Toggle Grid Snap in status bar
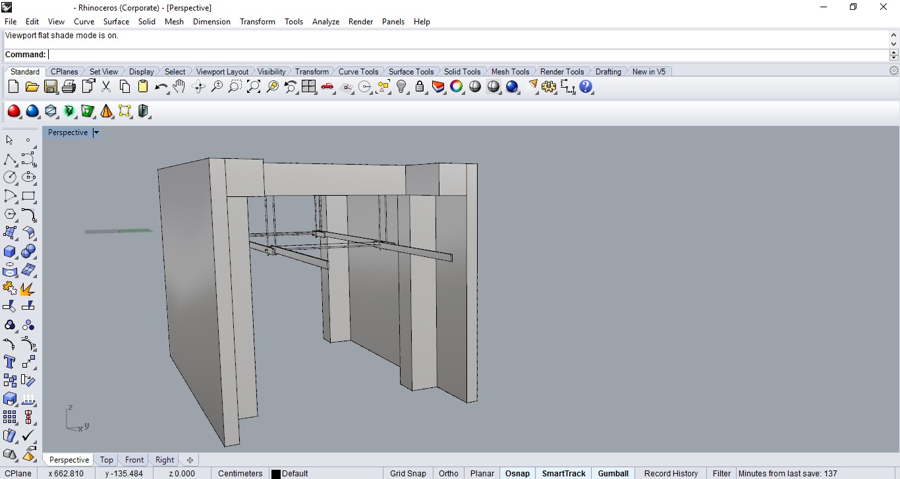The width and height of the screenshot is (900, 479). pyautogui.click(x=408, y=473)
